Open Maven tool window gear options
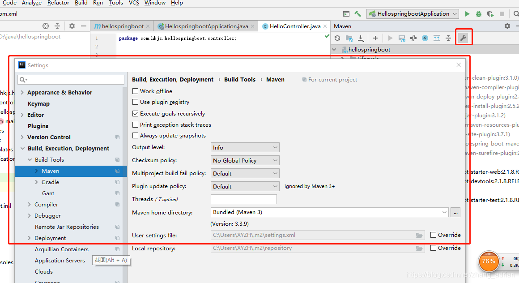Screen dimensions: 519x283 pos(507,26)
